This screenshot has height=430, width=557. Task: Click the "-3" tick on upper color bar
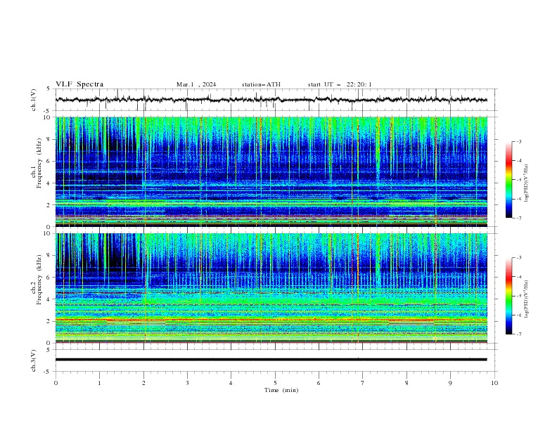(x=518, y=141)
